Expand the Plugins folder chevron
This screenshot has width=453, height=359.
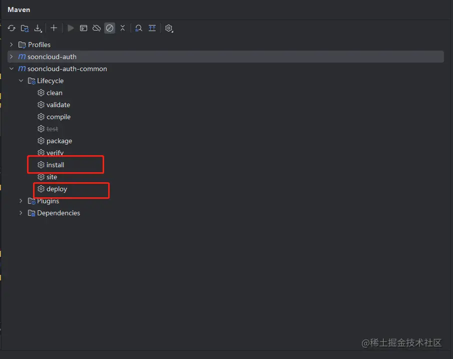pyautogui.click(x=21, y=201)
